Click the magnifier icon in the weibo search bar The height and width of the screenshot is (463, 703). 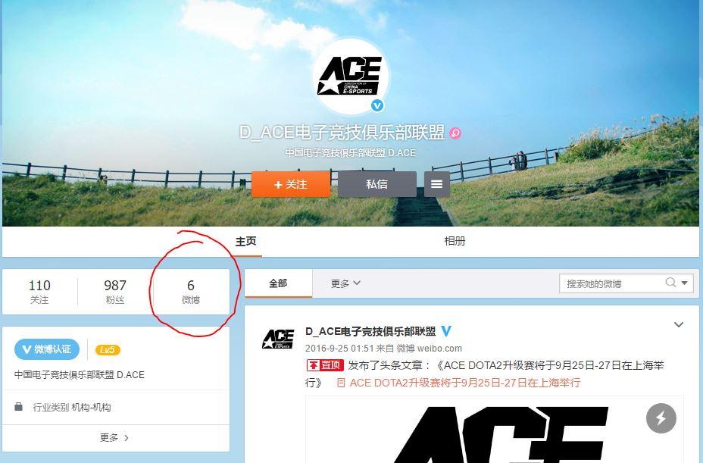670,282
